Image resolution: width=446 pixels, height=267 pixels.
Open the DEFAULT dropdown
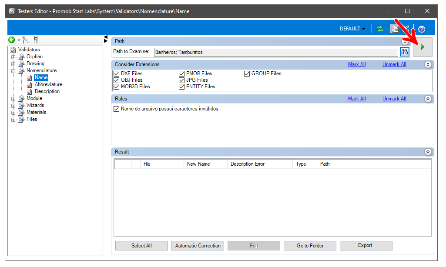coord(352,29)
